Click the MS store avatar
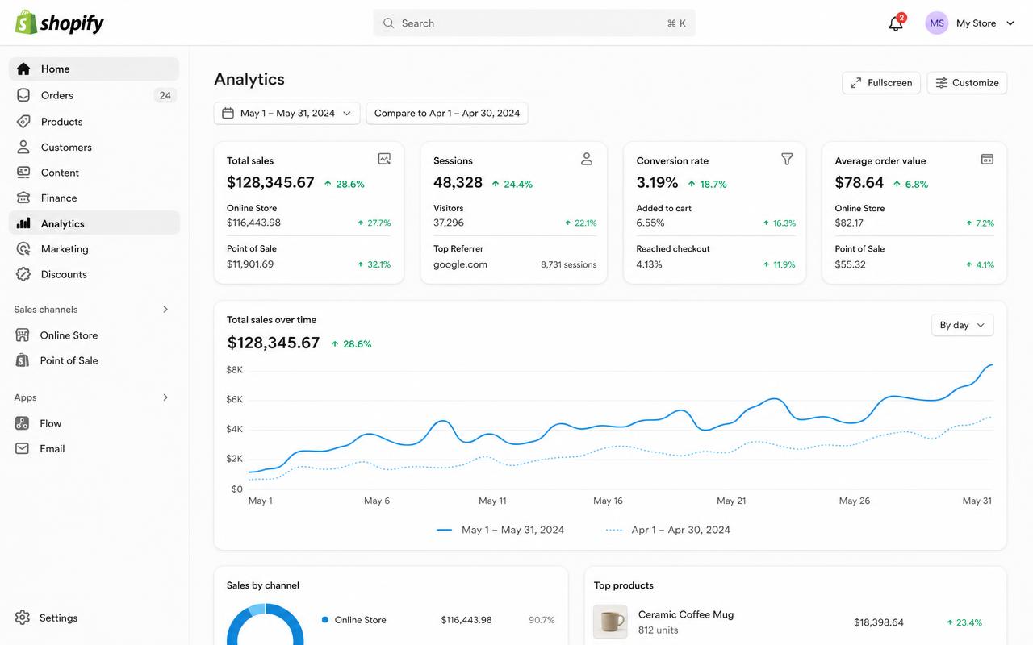 pyautogui.click(x=937, y=23)
